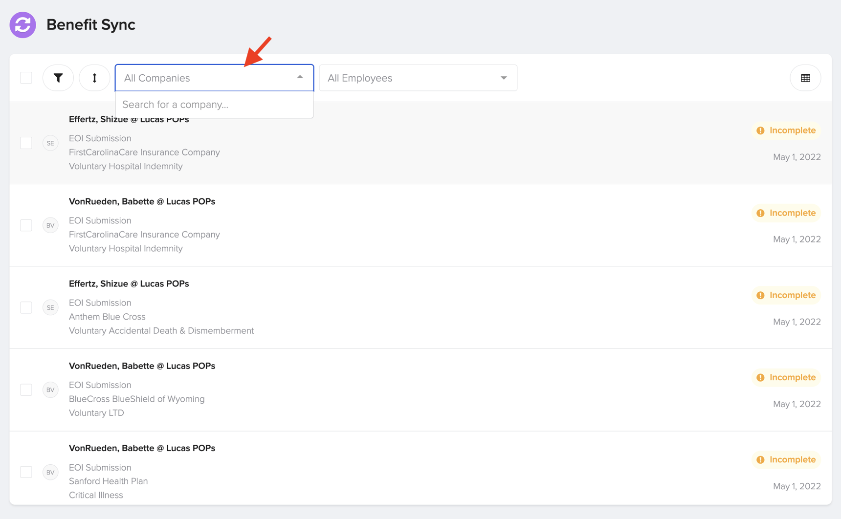The image size is (841, 519).
Task: Click the sort order icon
Action: point(94,78)
